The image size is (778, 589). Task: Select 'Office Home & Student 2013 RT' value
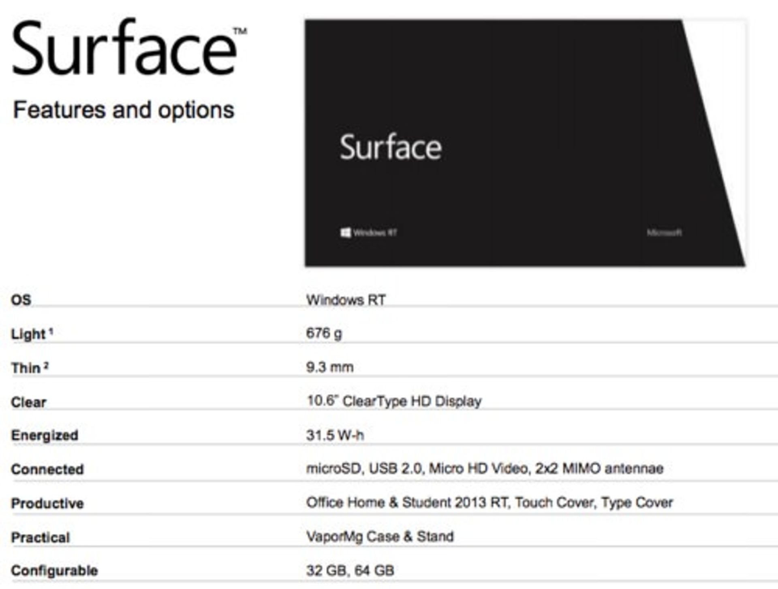point(407,502)
